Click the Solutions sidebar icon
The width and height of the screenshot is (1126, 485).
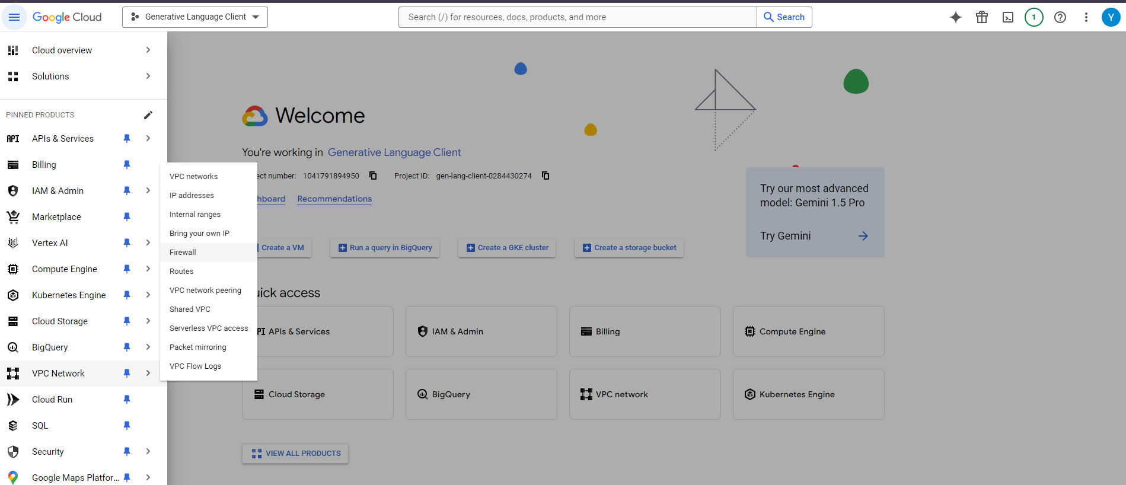13,76
